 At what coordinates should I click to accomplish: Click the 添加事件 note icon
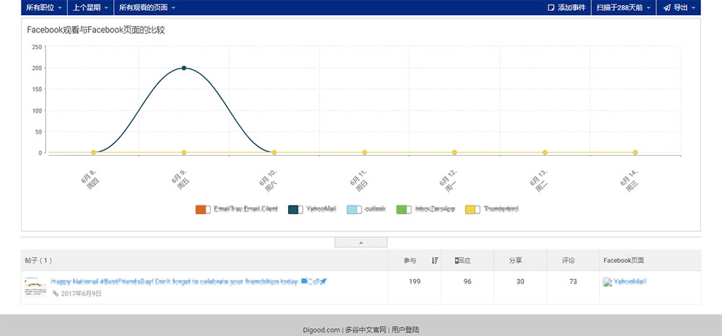(552, 8)
